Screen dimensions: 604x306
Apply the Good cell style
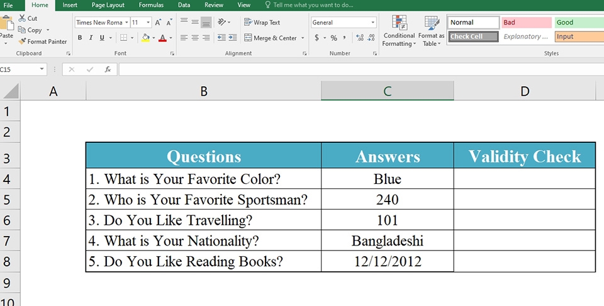[579, 23]
